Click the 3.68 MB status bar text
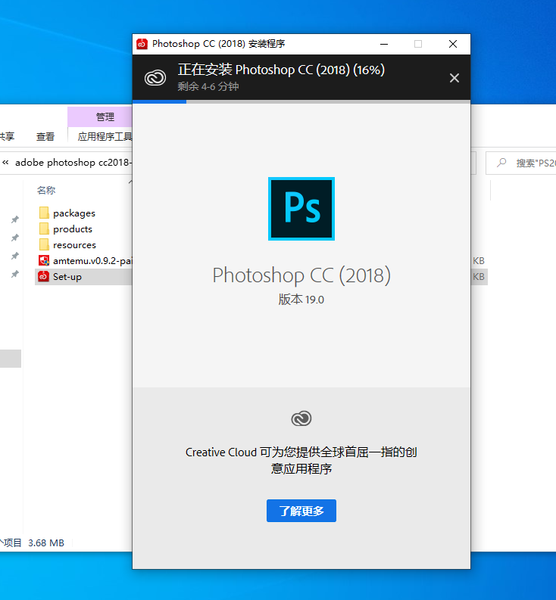556x600 pixels. tap(46, 543)
